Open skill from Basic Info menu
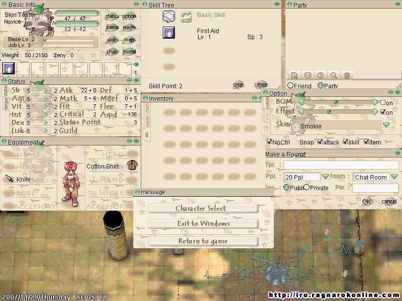402x301 pixels. pos(112,40)
